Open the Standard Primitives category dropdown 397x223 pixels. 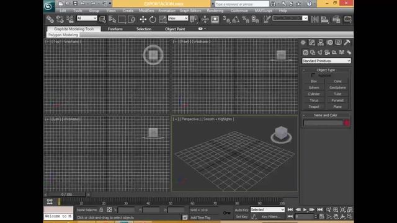pos(326,61)
